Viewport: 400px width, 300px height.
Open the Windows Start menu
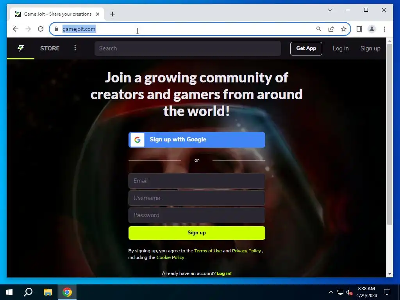(9, 292)
